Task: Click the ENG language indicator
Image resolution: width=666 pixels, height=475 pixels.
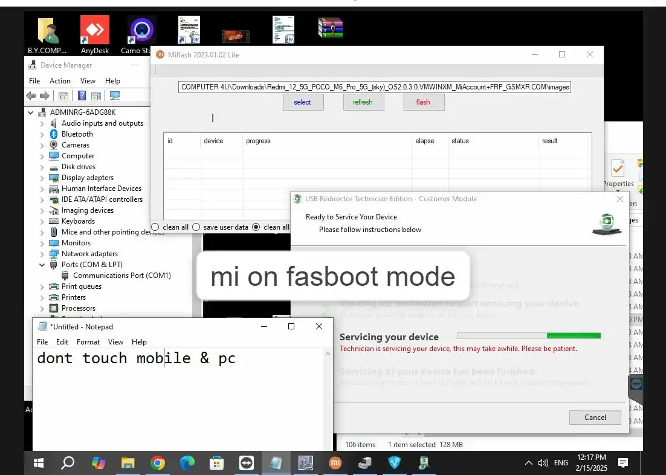Action: (x=561, y=463)
